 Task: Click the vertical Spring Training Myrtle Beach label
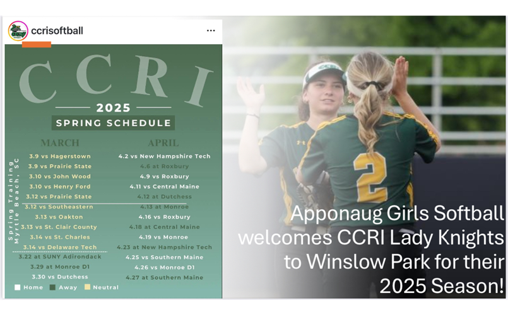pyautogui.click(x=14, y=199)
